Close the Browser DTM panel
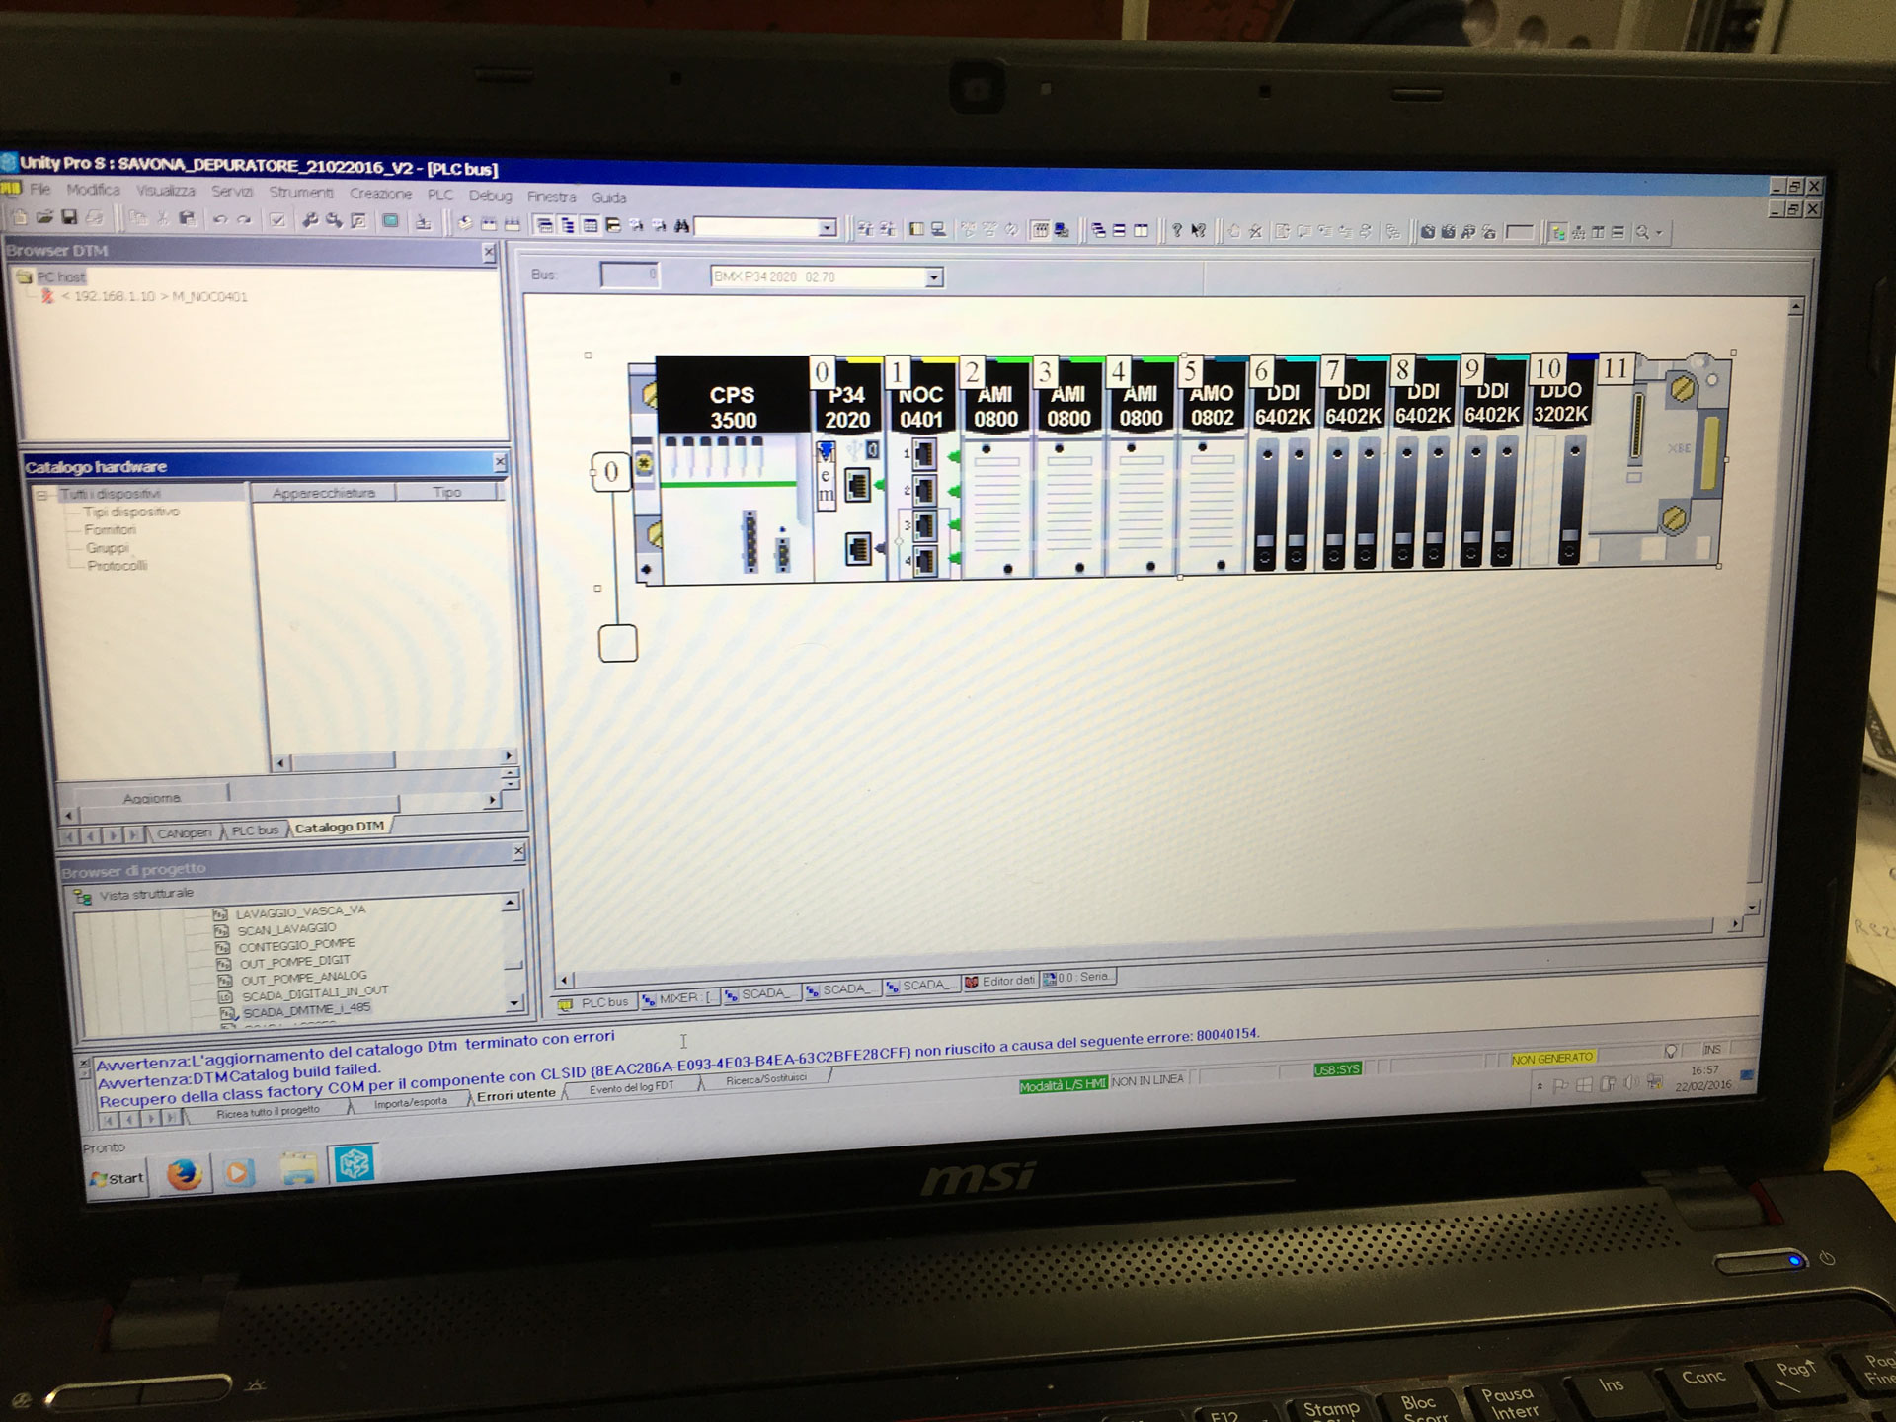Screen dimensions: 1896x1422 (x=489, y=253)
